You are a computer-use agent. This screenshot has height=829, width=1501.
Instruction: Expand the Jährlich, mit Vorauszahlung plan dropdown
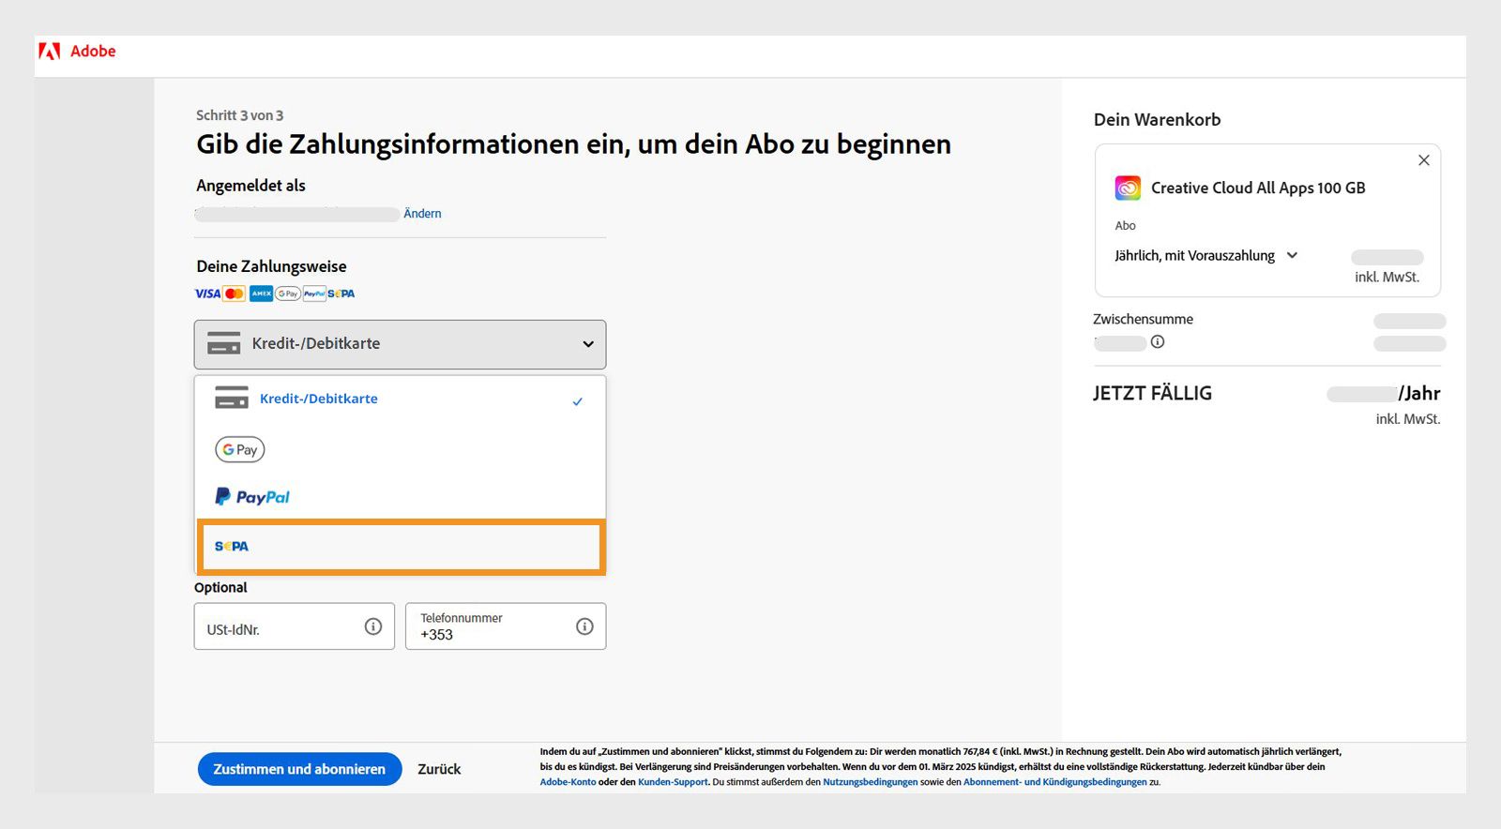(x=1205, y=255)
